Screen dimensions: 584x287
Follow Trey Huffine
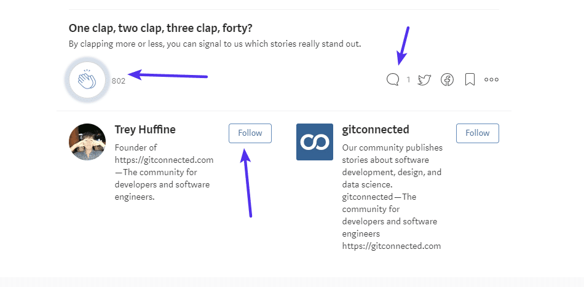click(250, 133)
